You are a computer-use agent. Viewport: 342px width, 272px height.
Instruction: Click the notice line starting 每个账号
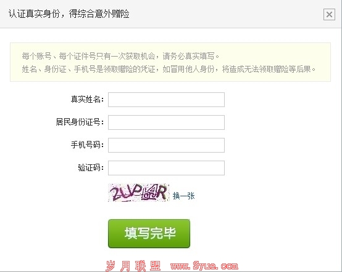[120, 56]
